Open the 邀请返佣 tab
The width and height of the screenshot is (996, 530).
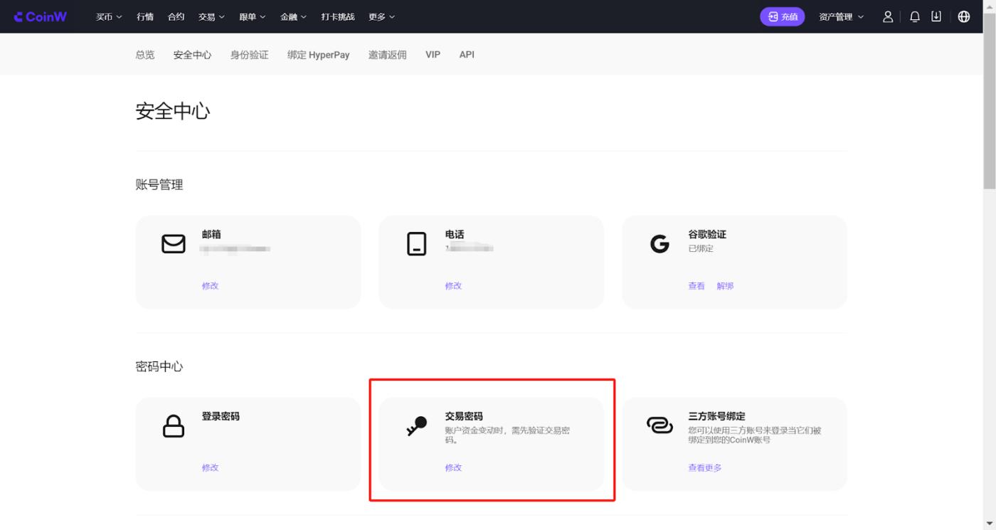387,55
